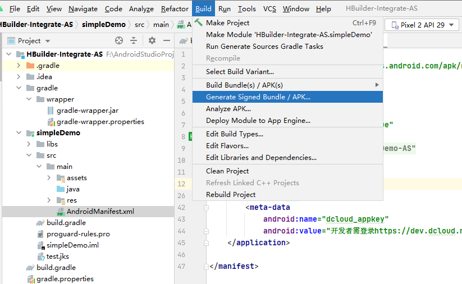Choose Clean Project
This screenshot has width=462, height=284.
[x=287, y=171]
